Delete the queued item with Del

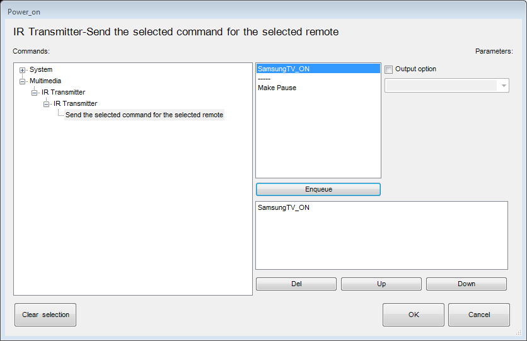pyautogui.click(x=296, y=284)
